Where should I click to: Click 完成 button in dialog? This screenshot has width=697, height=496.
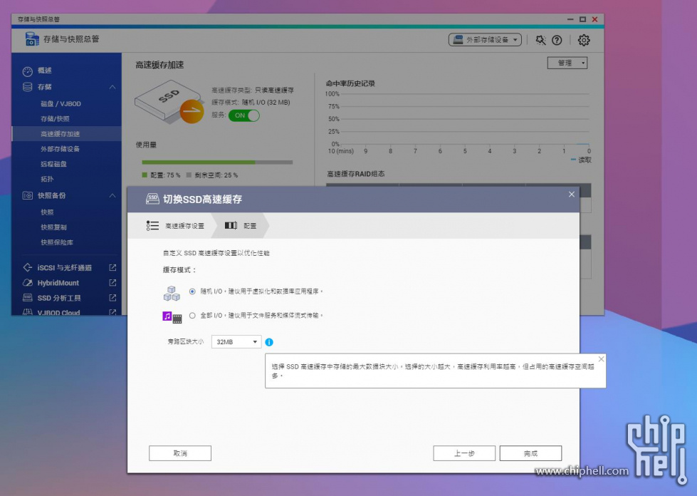[x=530, y=453]
